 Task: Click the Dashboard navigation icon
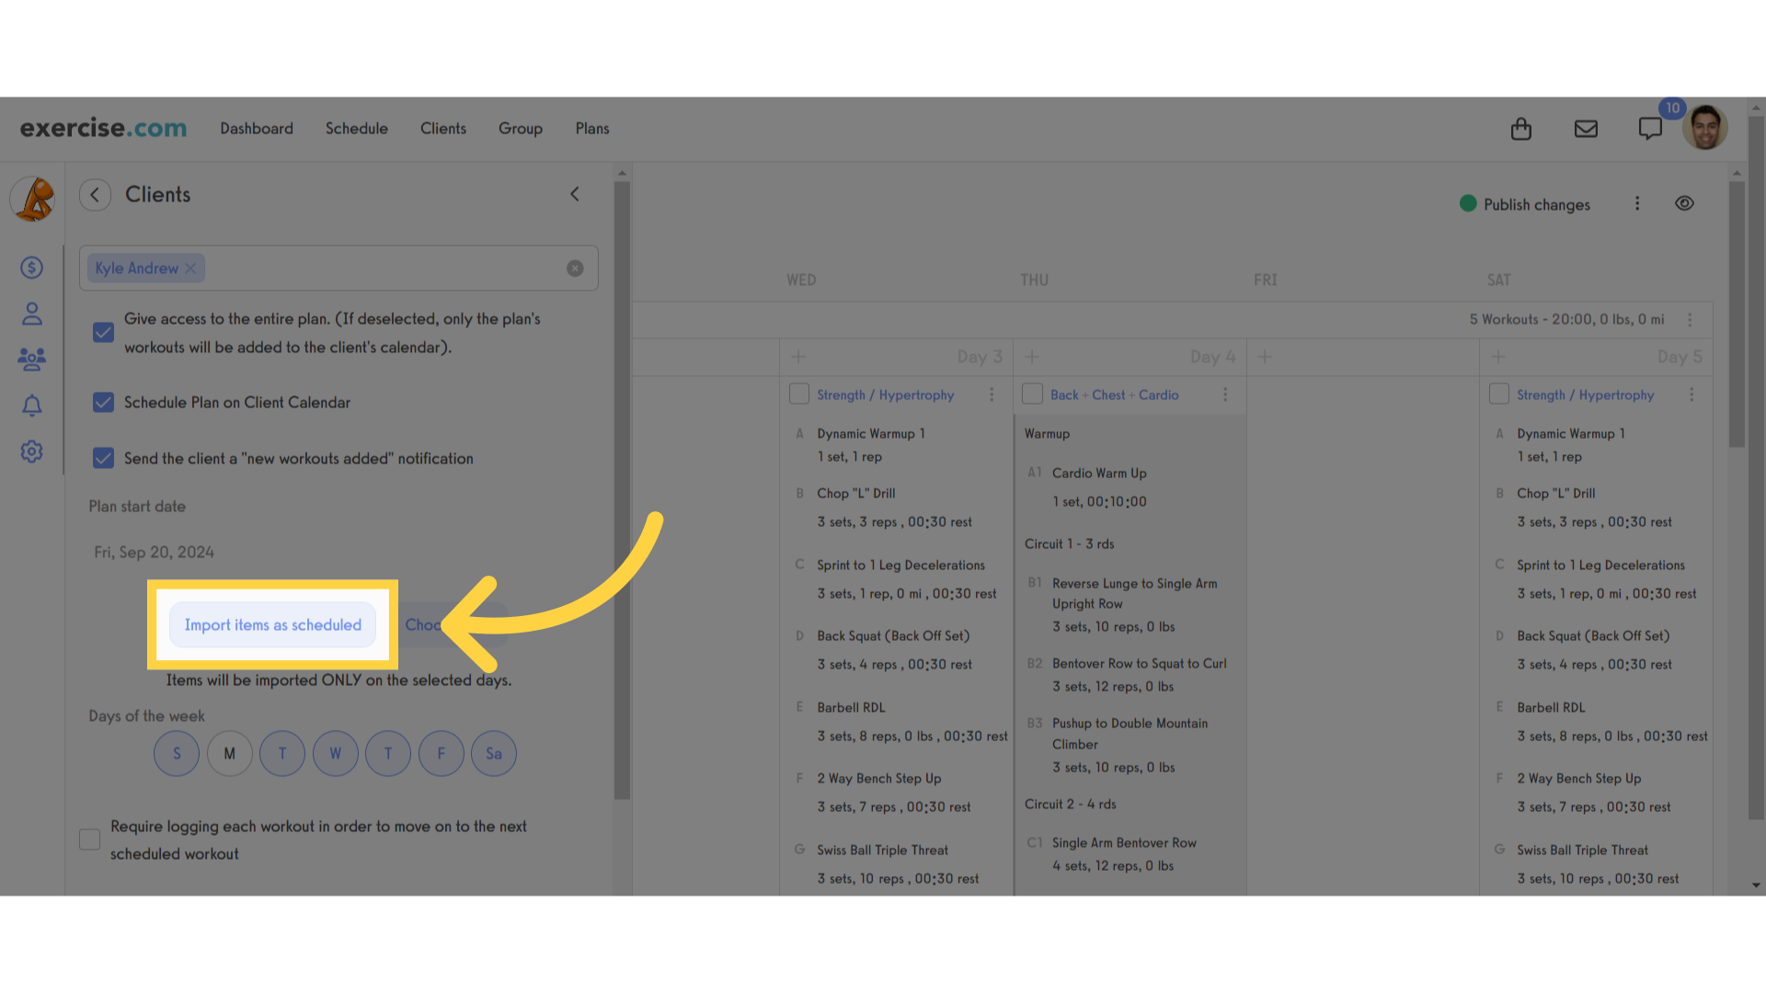[256, 127]
